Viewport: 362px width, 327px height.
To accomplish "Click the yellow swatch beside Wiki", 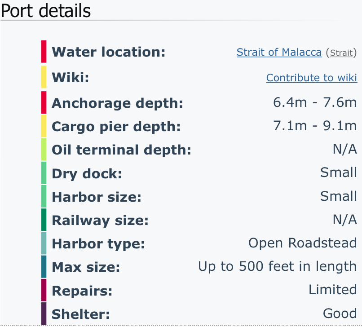I will coord(44,77).
